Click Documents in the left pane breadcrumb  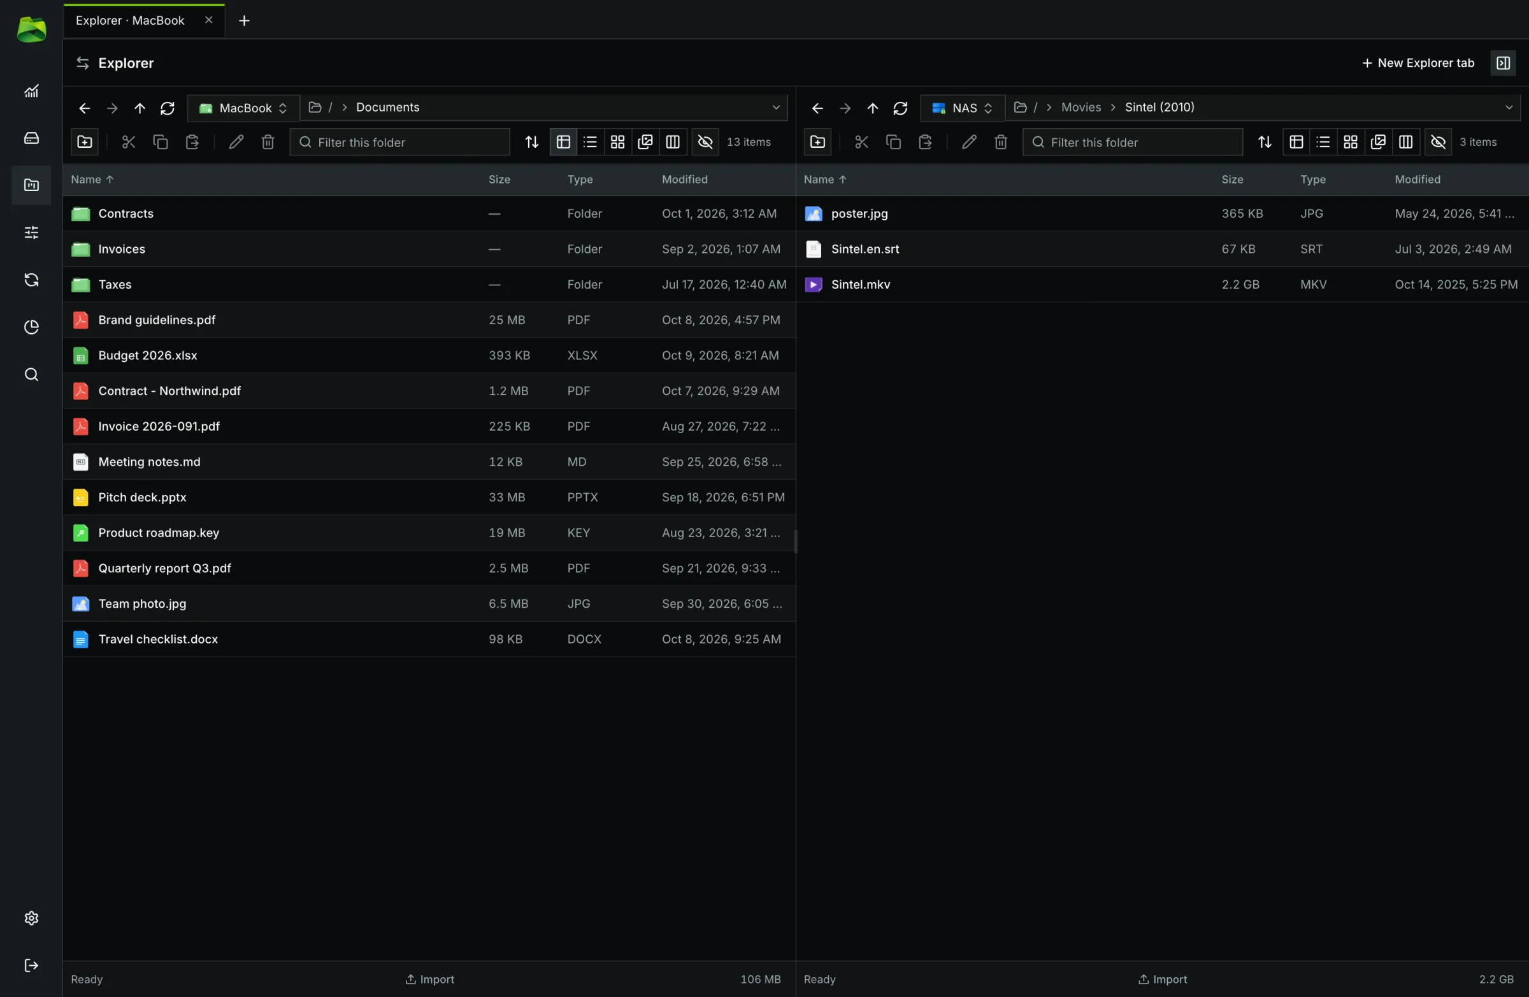coord(387,107)
